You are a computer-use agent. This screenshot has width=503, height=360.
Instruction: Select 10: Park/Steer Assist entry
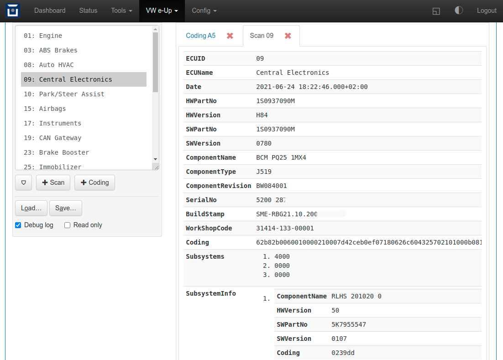pos(84,94)
